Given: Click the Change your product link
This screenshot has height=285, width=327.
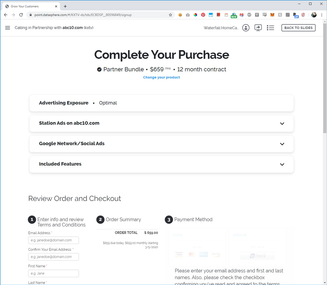Looking at the screenshot, I should 162,77.
